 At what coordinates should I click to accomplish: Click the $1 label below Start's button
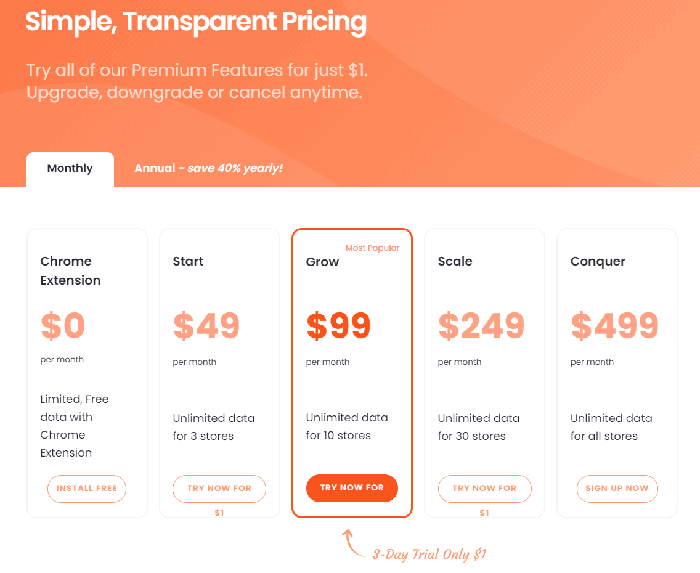(219, 512)
